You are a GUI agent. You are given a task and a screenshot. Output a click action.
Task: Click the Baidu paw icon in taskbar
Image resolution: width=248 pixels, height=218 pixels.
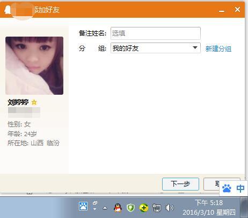click(83, 206)
